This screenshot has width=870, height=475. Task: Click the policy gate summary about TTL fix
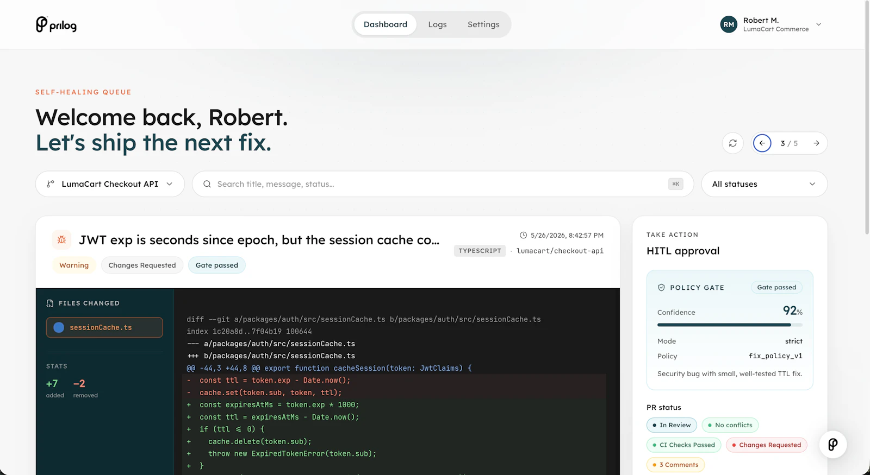click(x=730, y=373)
